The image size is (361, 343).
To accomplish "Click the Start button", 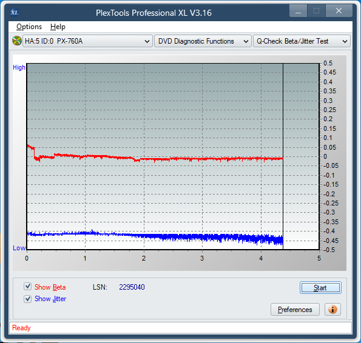I will coord(320,288).
